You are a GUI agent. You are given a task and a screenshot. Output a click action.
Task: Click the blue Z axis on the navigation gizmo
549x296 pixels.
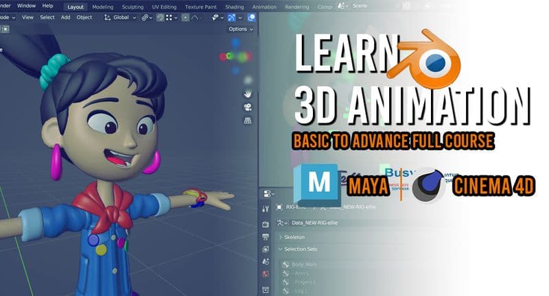tap(235, 43)
